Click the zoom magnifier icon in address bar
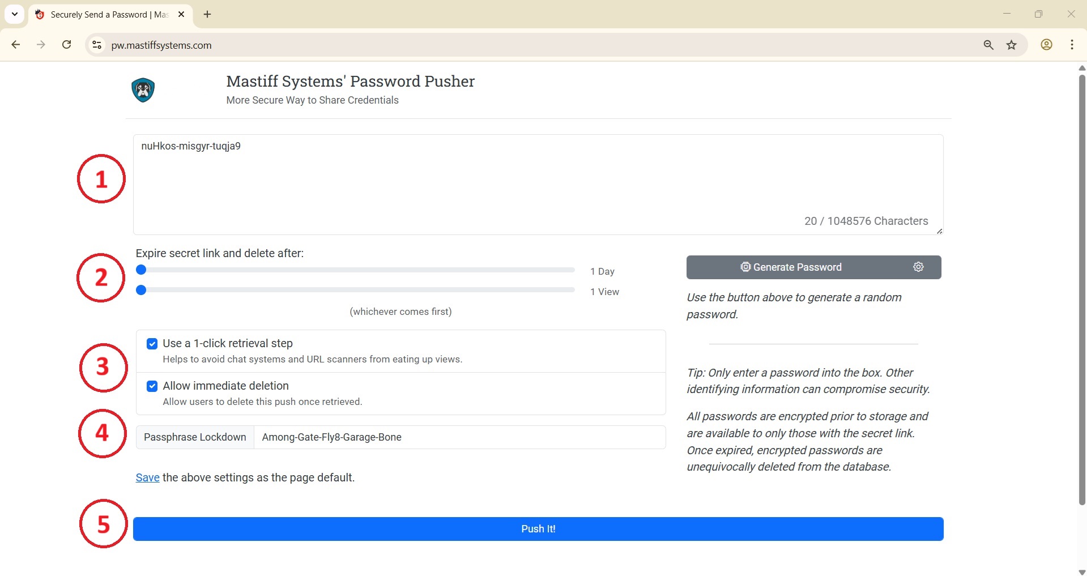Viewport: 1087px width, 576px height. [x=988, y=45]
